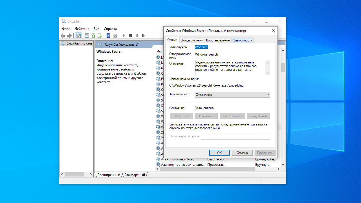Open the Вид menu
Screen dimensions: 361x203
[96, 29]
